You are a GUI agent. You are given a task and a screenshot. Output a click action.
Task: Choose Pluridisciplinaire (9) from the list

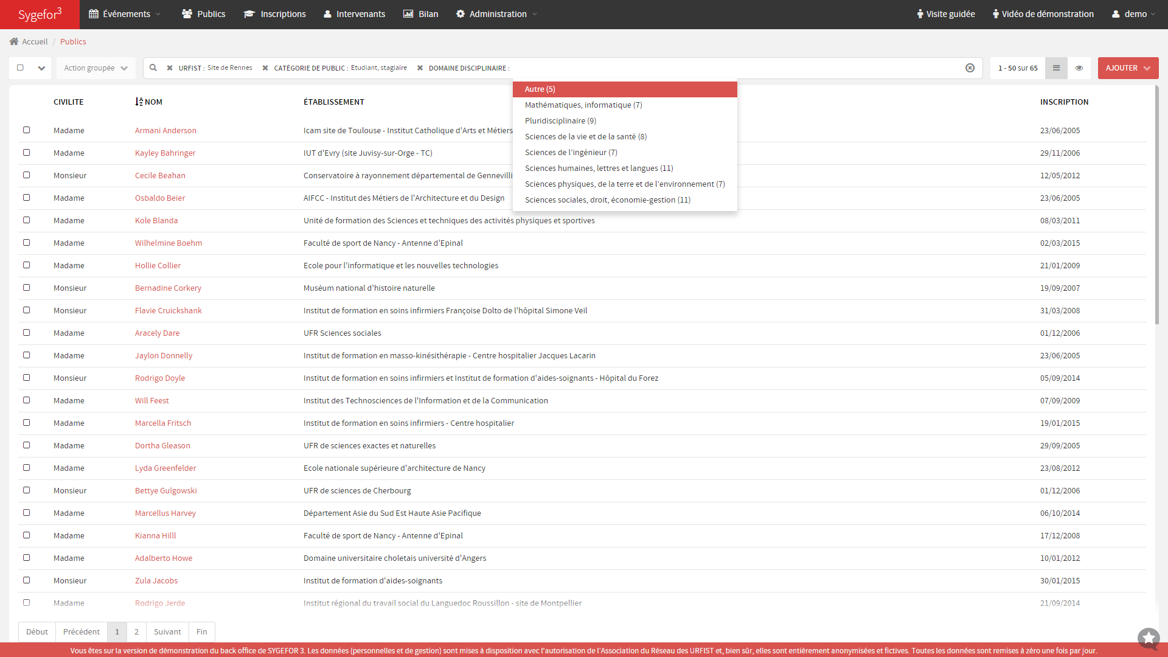560,121
